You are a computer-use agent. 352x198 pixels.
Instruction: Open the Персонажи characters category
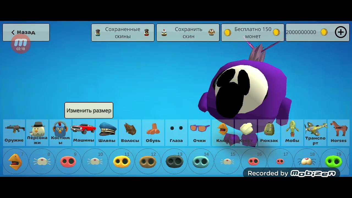click(x=37, y=133)
